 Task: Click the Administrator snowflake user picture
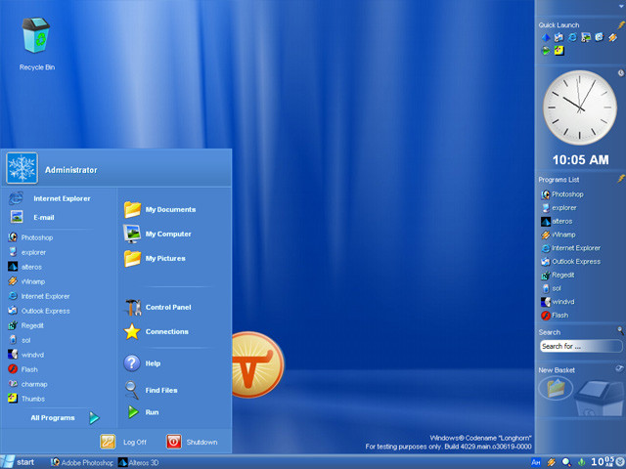tap(22, 168)
